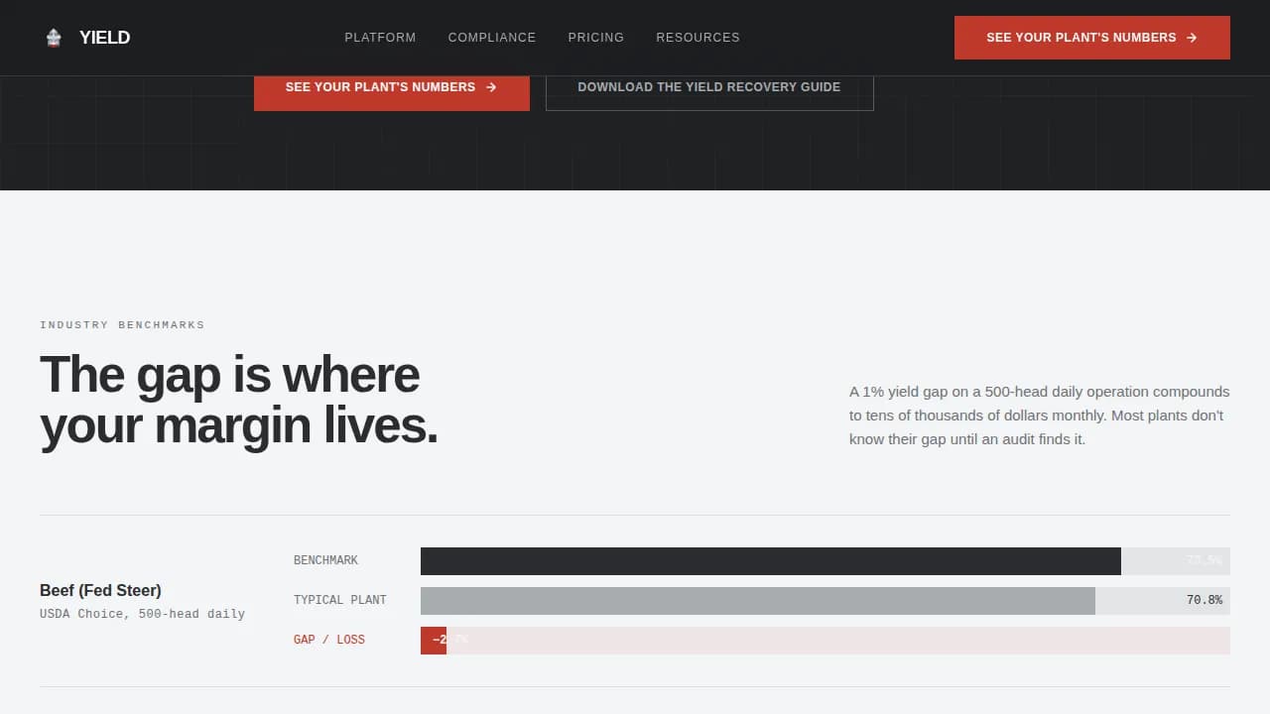This screenshot has width=1270, height=714.
Task: Click the BENCHMARK row label
Action: [325, 560]
